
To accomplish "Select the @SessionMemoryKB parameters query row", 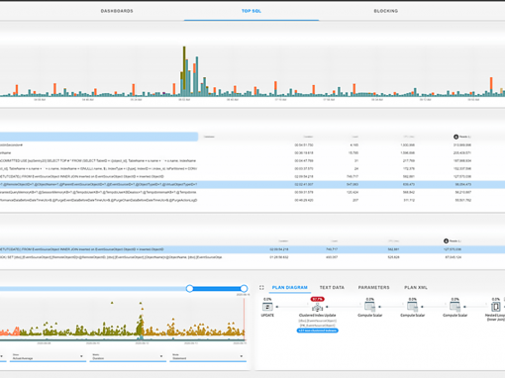I will tap(252, 192).
